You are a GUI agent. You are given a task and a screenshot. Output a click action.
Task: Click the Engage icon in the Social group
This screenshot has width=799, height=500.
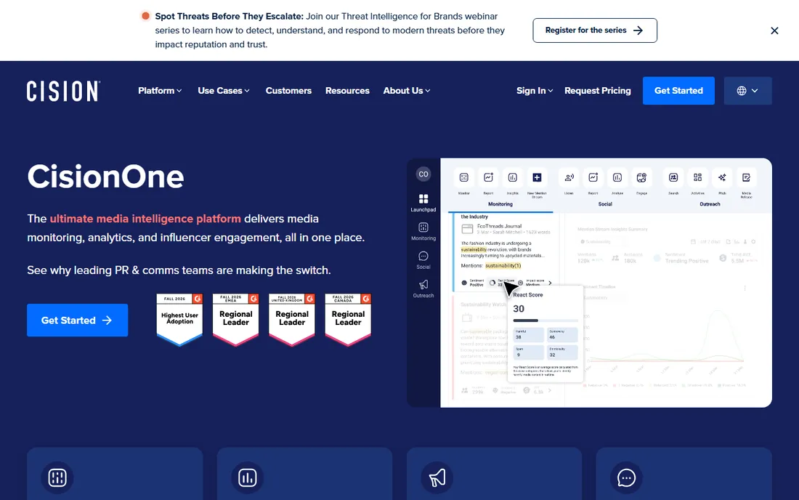641,178
